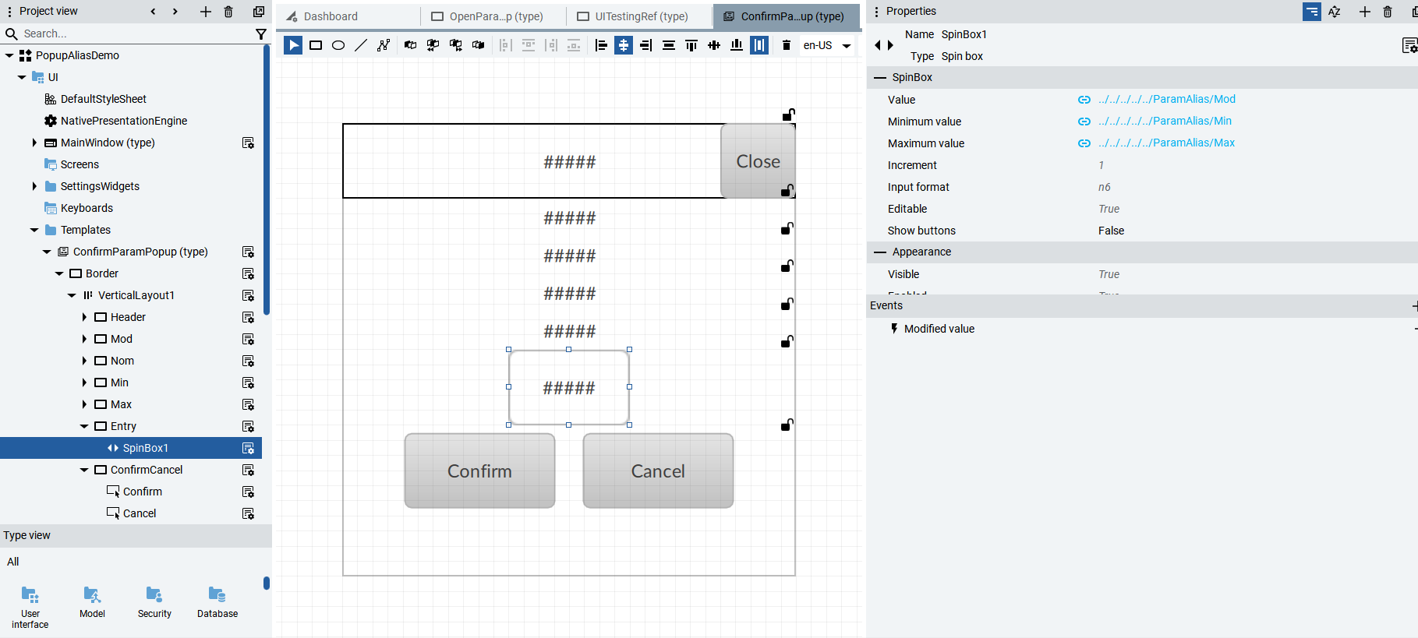1418x638 pixels.
Task: Expand the SettingsWidgets folder
Action: point(34,186)
